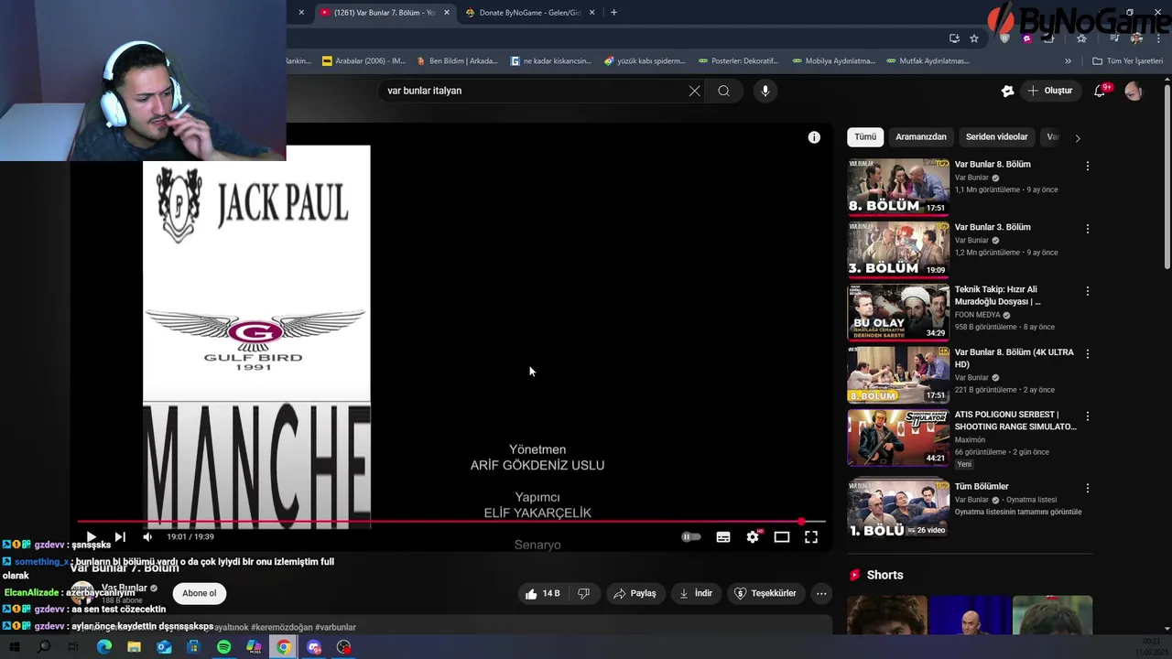Mute the video volume speaker icon
The width and height of the screenshot is (1172, 659).
coord(147,537)
